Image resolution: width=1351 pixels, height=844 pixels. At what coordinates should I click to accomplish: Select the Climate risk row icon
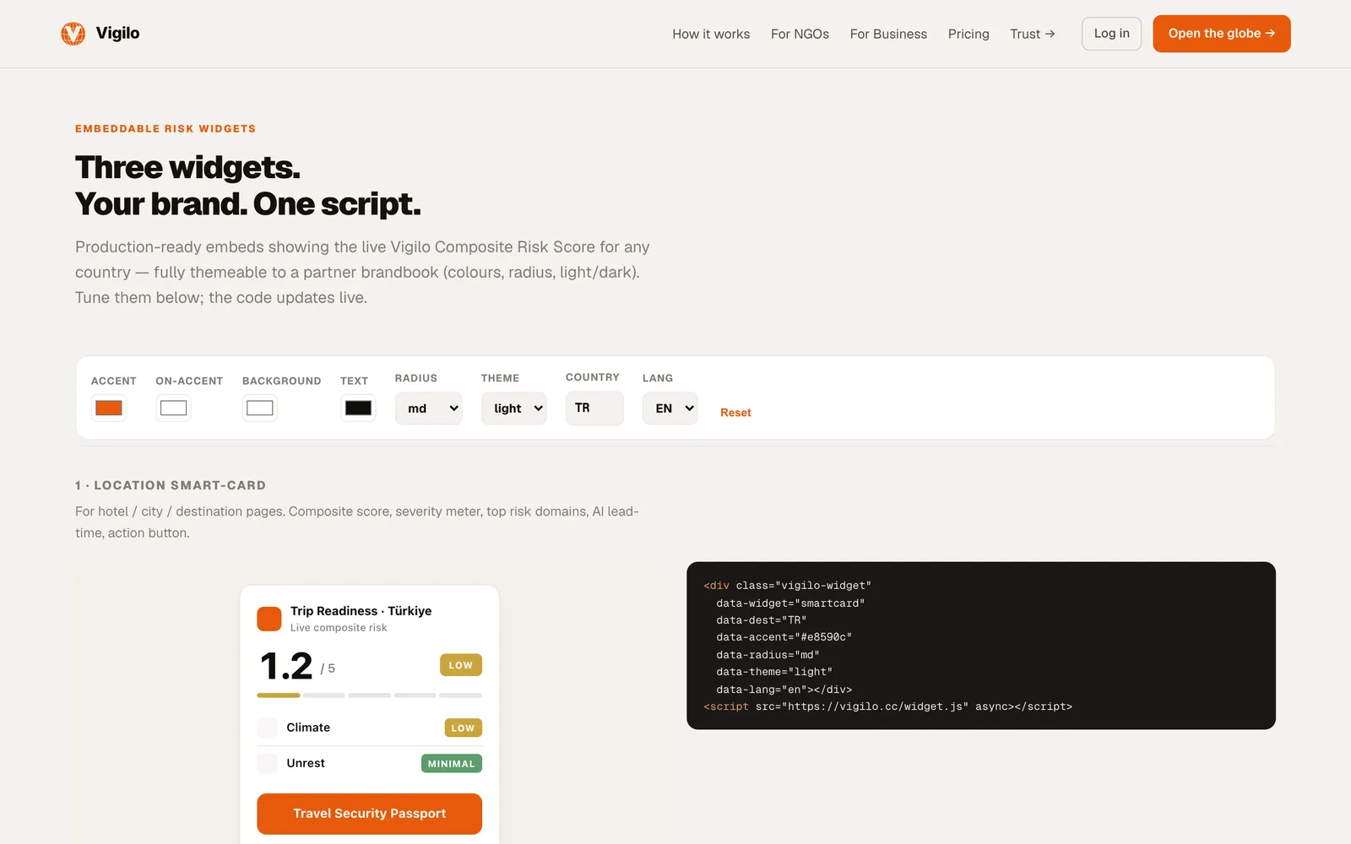pos(268,728)
